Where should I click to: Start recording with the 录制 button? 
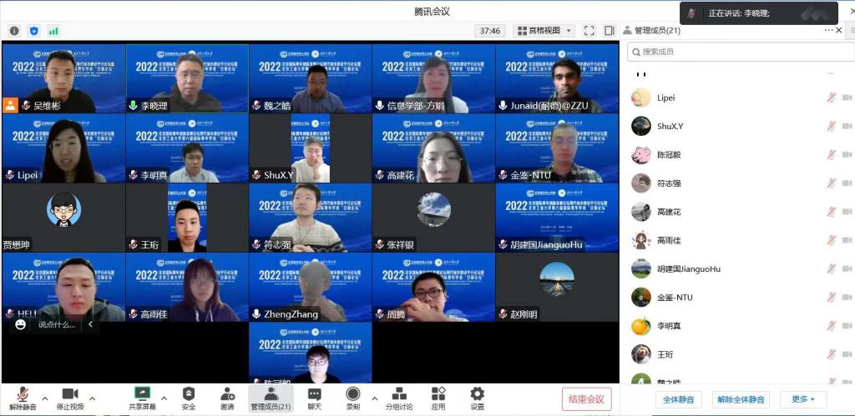tap(352, 398)
